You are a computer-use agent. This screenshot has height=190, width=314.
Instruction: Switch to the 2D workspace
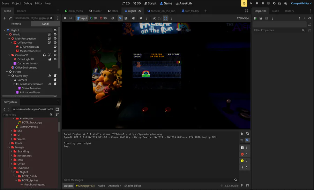point(126,3)
